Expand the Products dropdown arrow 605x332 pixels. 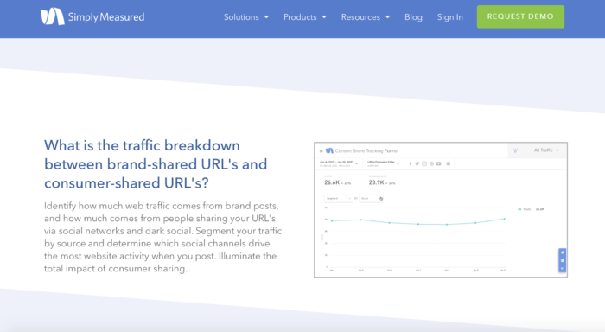click(x=324, y=17)
